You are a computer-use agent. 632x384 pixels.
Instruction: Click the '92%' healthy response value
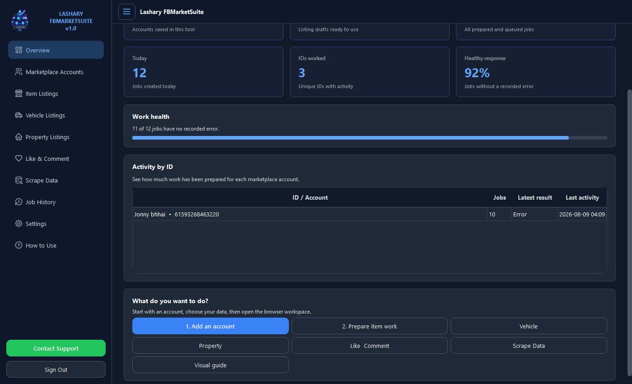[x=477, y=73]
